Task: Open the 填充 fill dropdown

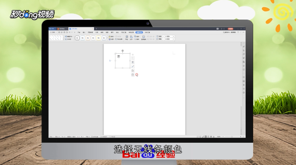Action: tap(112, 36)
